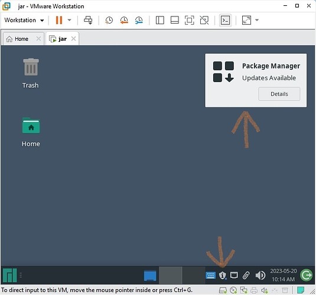Image resolution: width=316 pixels, height=295 pixels.
Task: Click the stretch guest display icon
Action: coord(246,20)
